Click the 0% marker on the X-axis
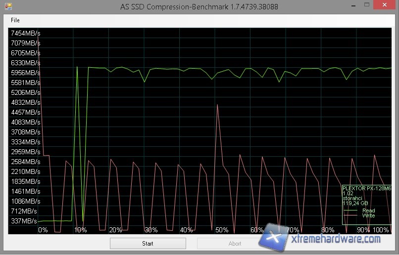 pyautogui.click(x=43, y=230)
